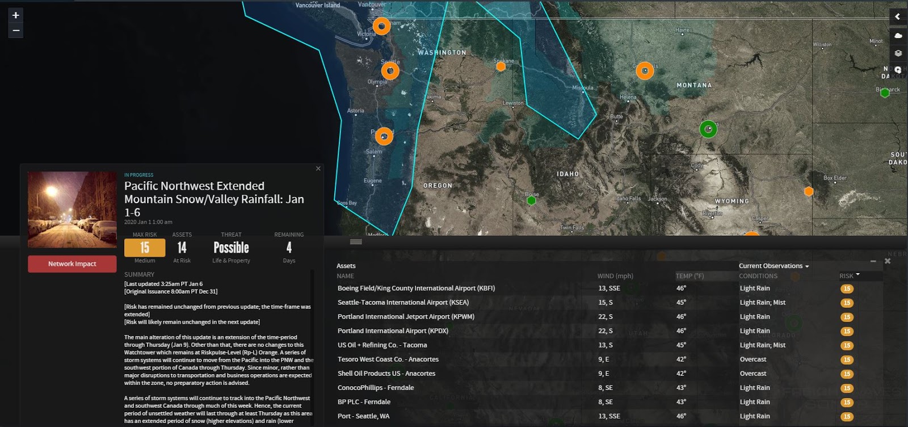Select the green circle marker in Montana
The height and width of the screenshot is (427, 908).
(x=708, y=129)
